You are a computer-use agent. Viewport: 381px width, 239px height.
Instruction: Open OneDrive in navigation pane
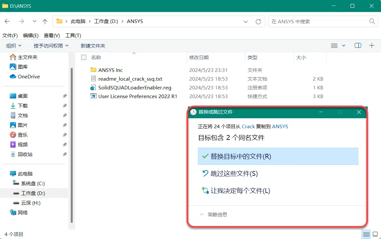[x=25, y=77]
